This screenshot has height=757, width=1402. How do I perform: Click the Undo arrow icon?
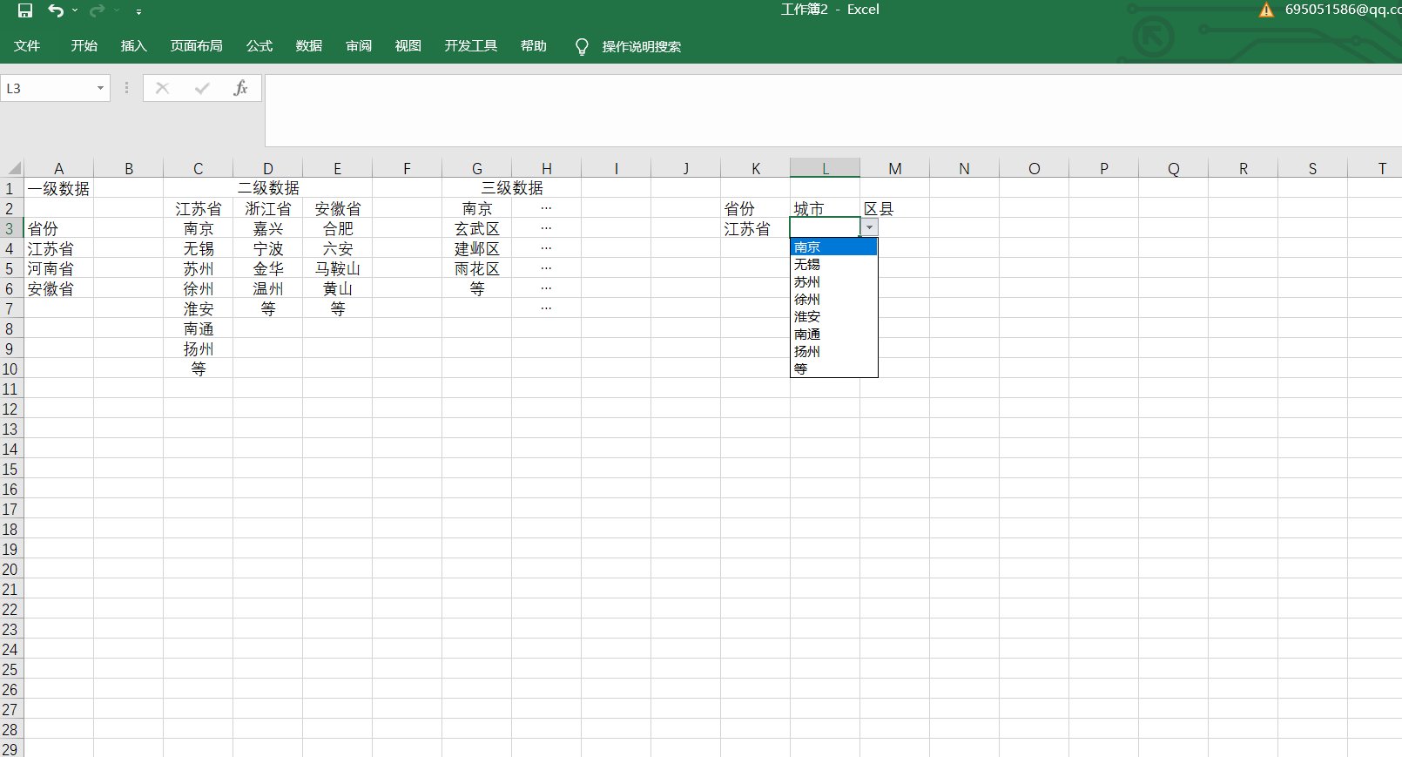click(x=56, y=10)
